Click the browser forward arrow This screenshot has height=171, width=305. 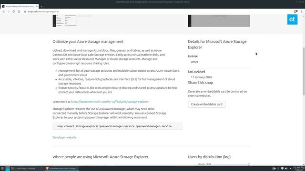click(9, 11)
